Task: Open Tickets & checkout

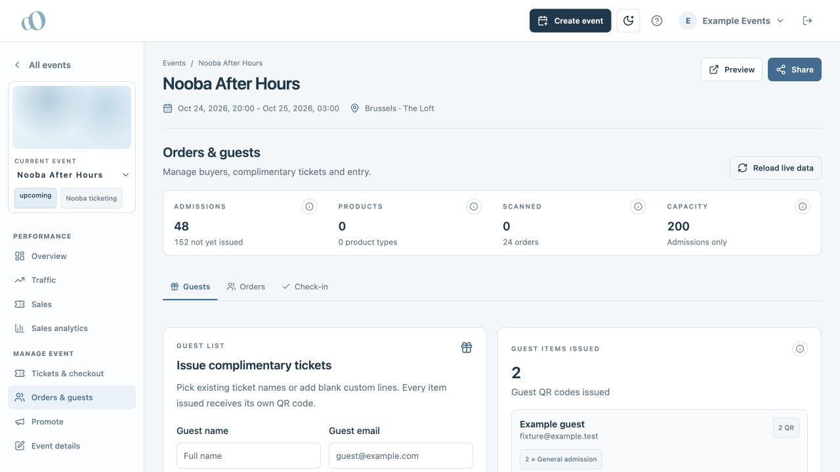Action: 72,374
